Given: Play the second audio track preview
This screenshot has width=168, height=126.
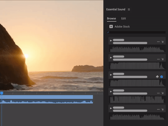Looking at the screenshot, I should coord(111,58).
